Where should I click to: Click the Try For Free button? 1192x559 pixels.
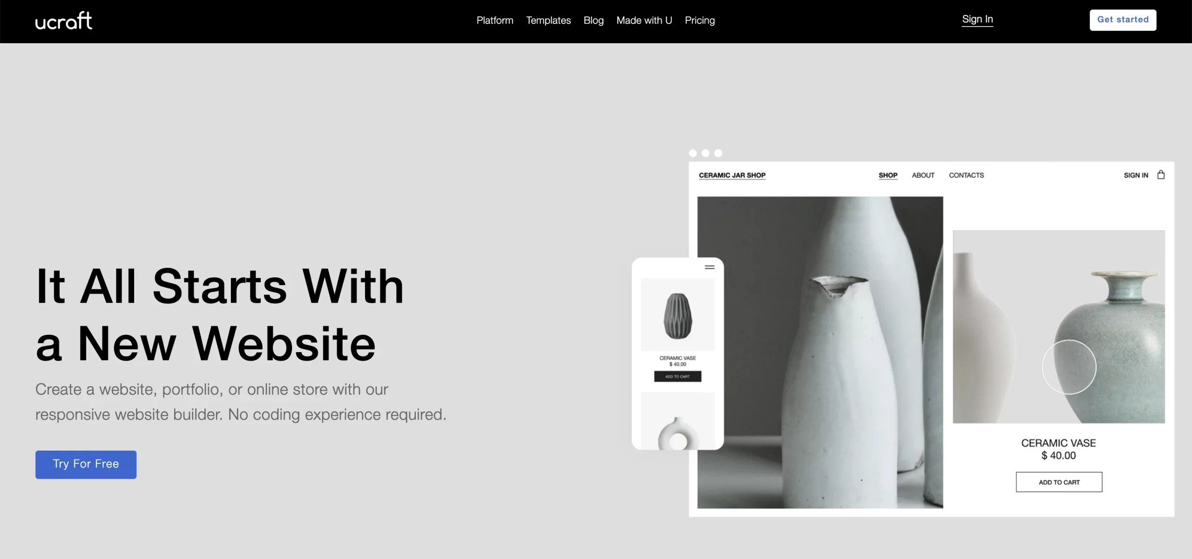click(86, 464)
